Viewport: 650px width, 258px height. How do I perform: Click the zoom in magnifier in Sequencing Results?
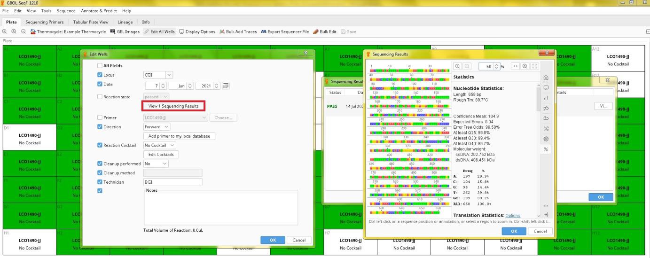click(457, 67)
